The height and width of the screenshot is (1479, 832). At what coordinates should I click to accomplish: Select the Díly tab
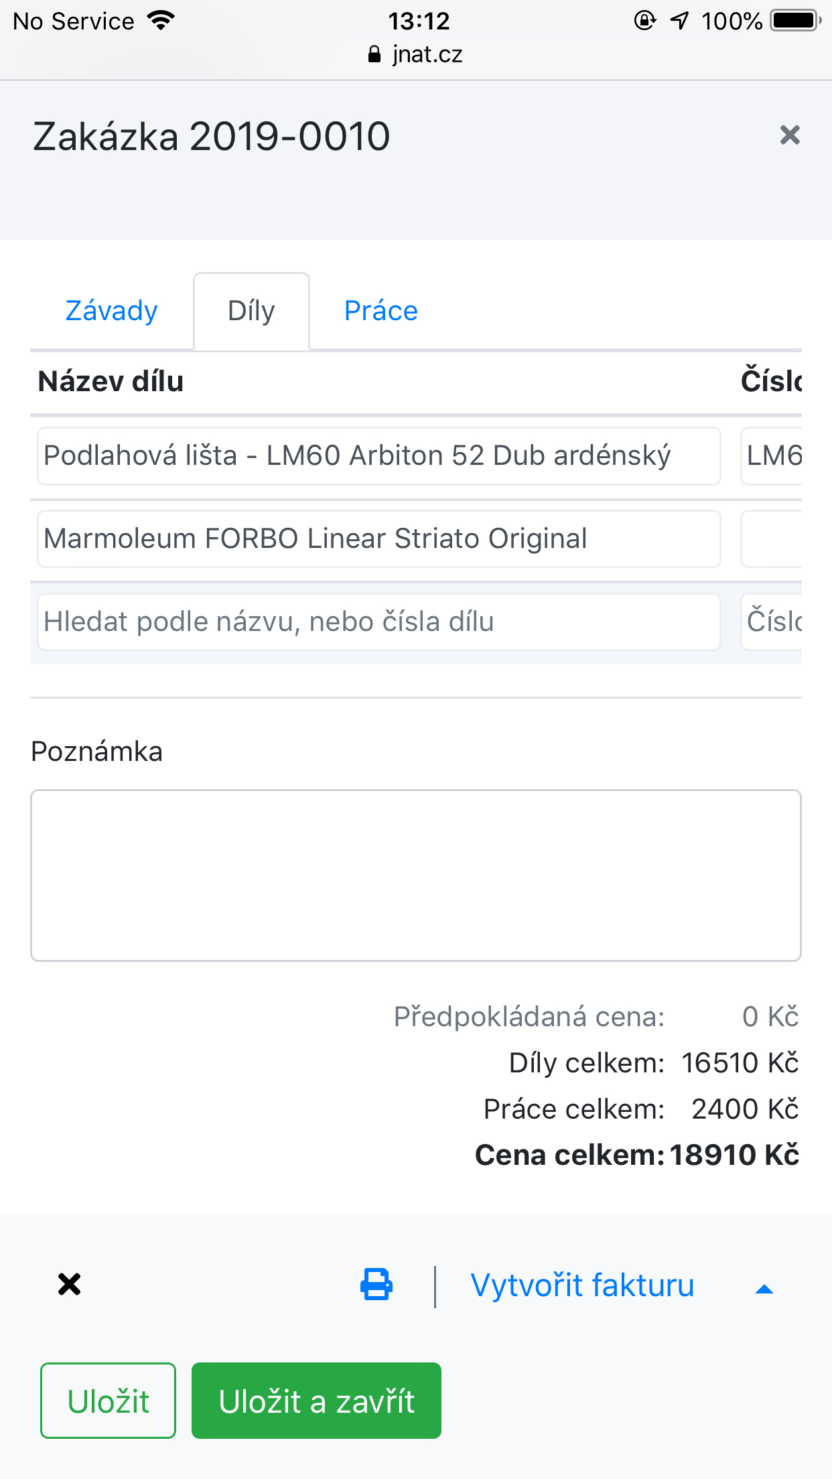point(251,310)
